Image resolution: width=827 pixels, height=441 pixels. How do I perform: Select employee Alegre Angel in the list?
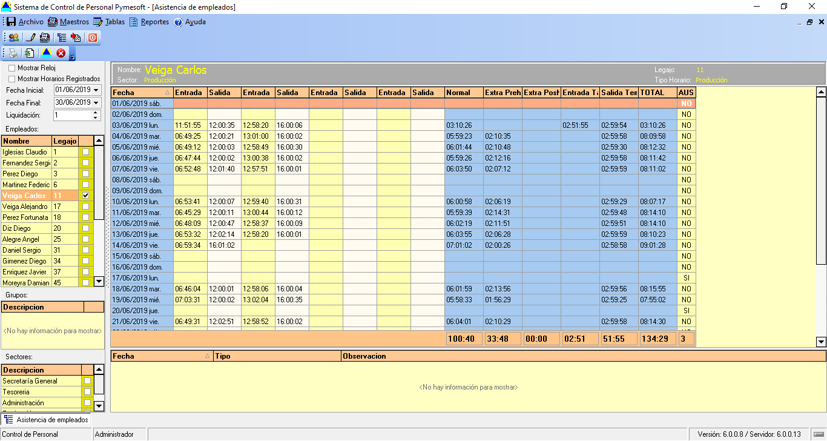[x=26, y=239]
